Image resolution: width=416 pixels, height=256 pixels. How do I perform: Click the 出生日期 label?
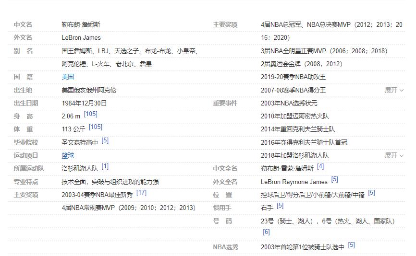[26, 103]
